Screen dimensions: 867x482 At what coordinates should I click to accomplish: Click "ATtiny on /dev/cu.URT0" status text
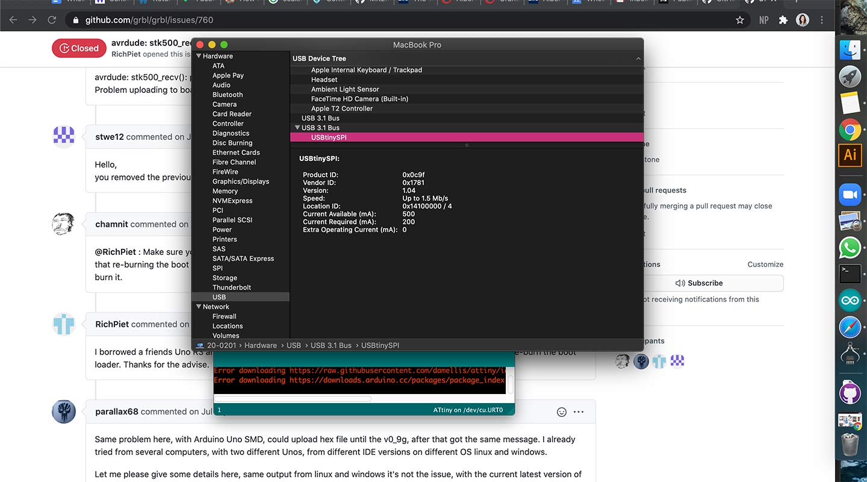pos(468,410)
